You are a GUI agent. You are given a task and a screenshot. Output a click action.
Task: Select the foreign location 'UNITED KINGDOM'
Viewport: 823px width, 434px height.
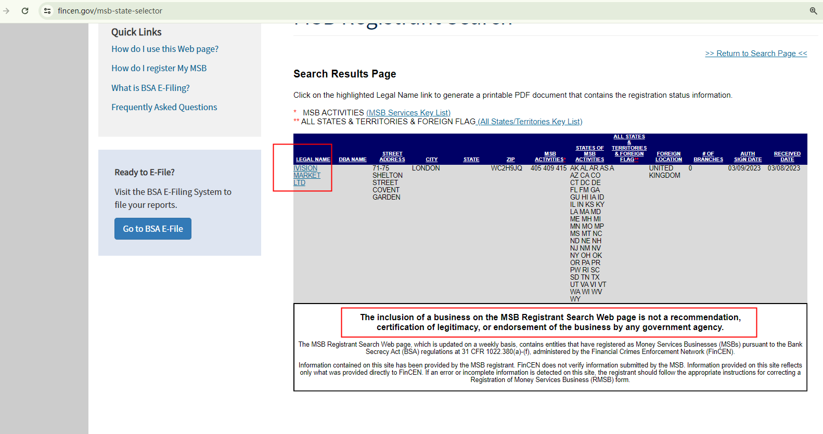[665, 172]
